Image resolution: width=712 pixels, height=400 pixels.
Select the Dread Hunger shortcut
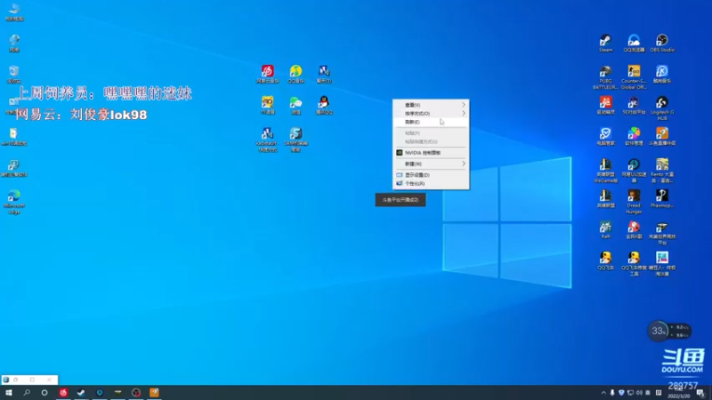pos(634,202)
